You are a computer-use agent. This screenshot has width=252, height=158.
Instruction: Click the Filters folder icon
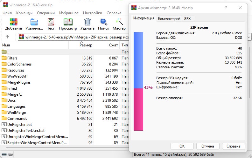point(4,58)
